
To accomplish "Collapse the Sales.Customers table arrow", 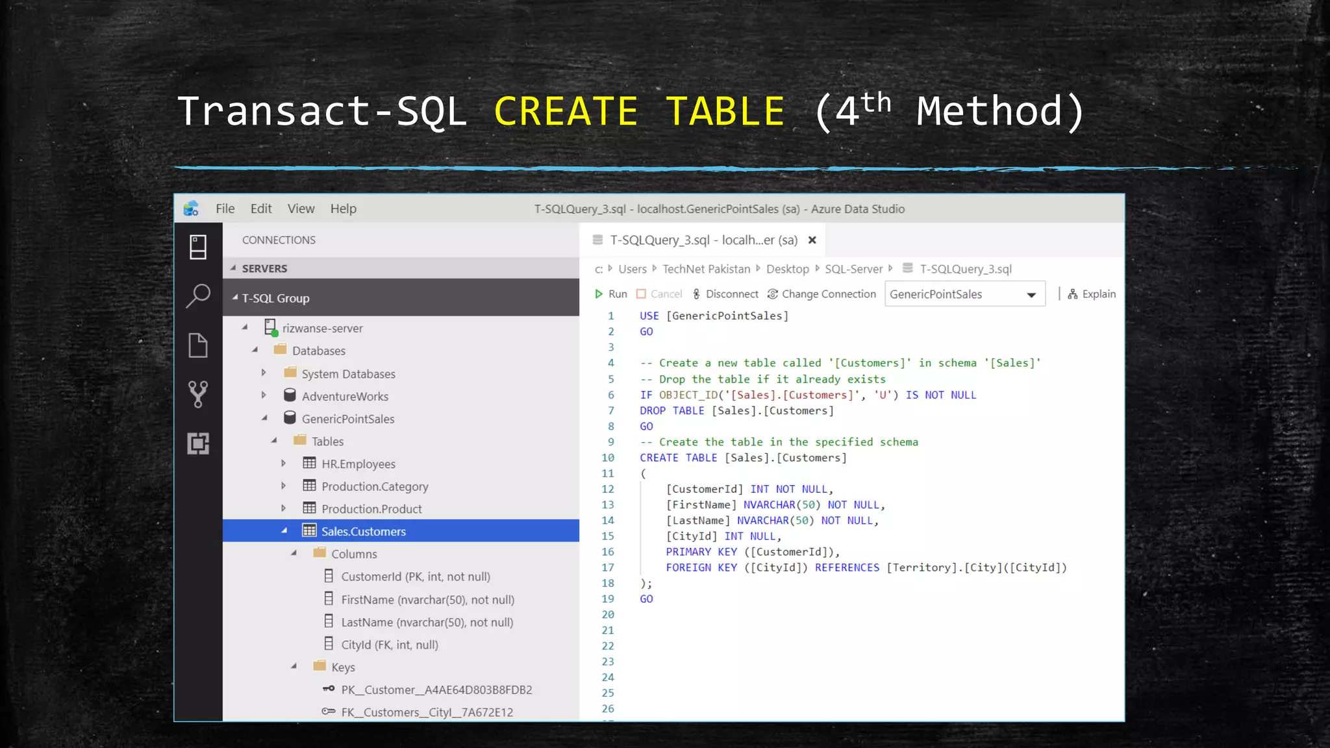I will 284,530.
